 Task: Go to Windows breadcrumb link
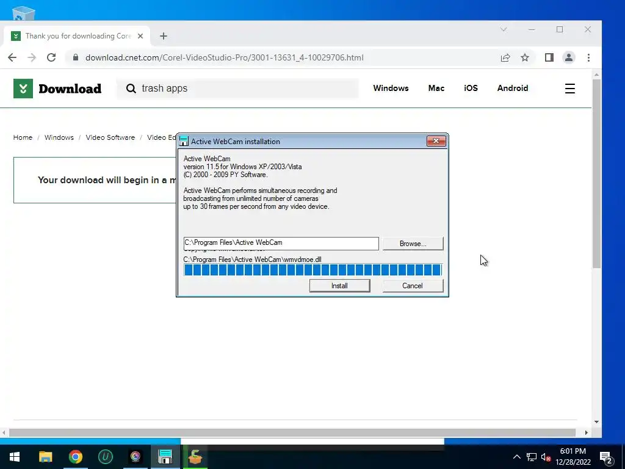pyautogui.click(x=59, y=137)
